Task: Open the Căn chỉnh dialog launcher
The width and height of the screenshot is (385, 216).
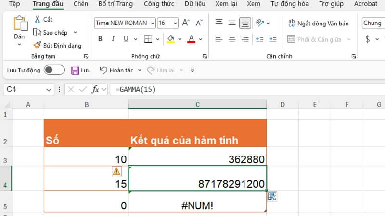Action: click(x=354, y=56)
